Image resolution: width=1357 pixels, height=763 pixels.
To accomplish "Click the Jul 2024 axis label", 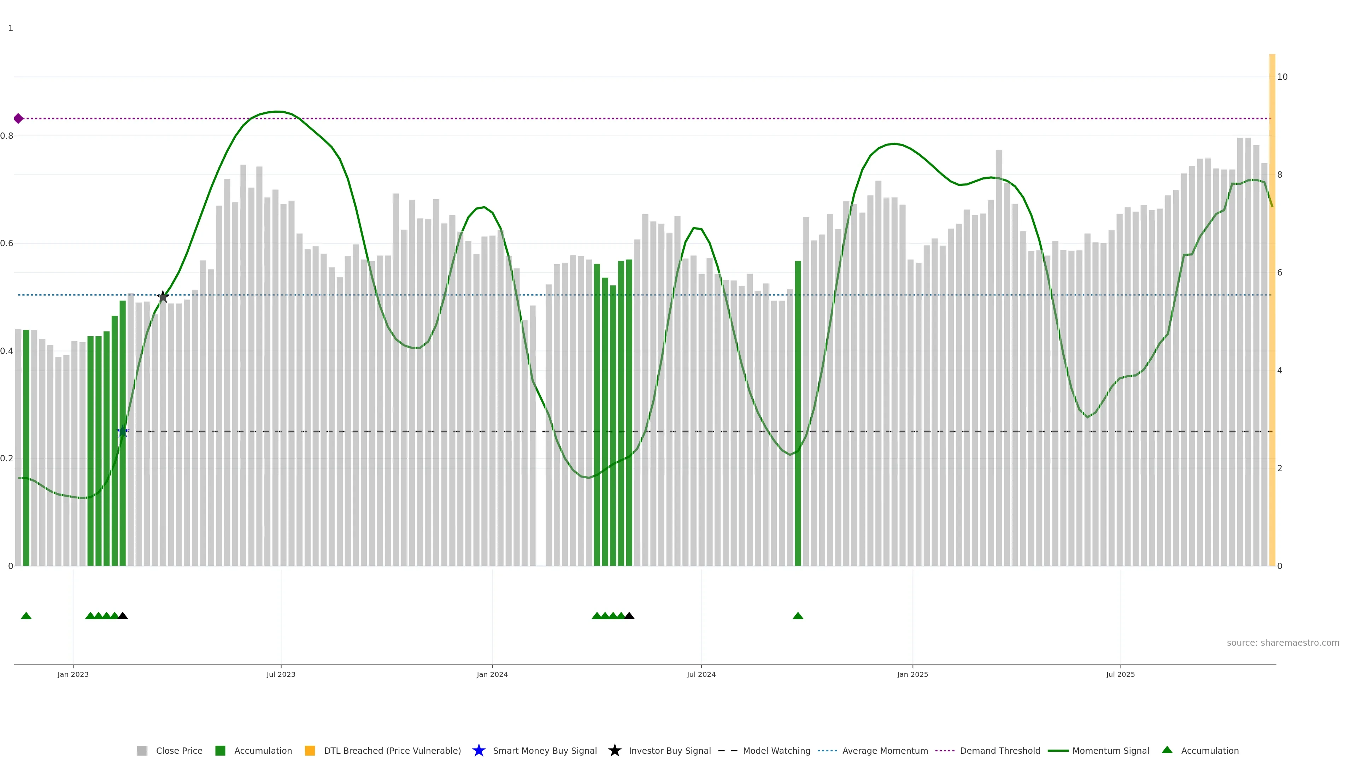I will [701, 674].
